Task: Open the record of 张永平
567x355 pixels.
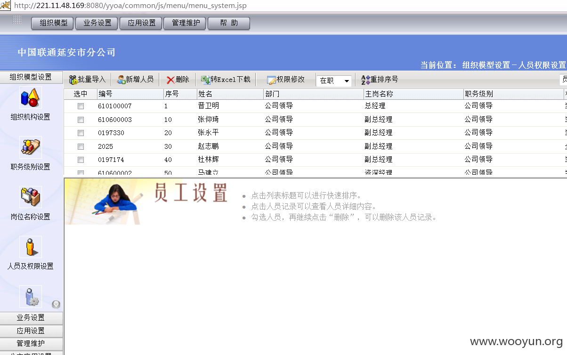Action: [209, 133]
